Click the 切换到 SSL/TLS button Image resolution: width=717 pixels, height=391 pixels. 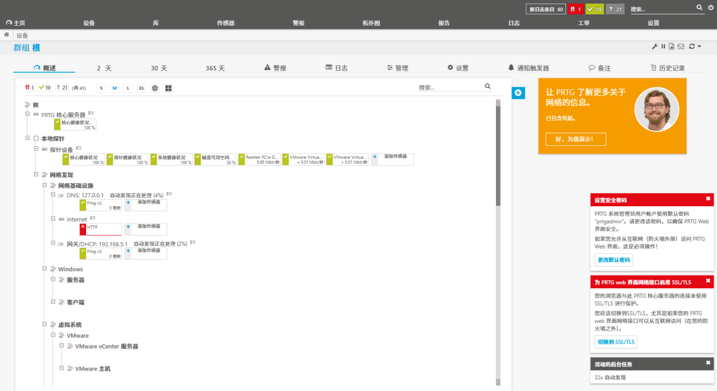tap(615, 341)
